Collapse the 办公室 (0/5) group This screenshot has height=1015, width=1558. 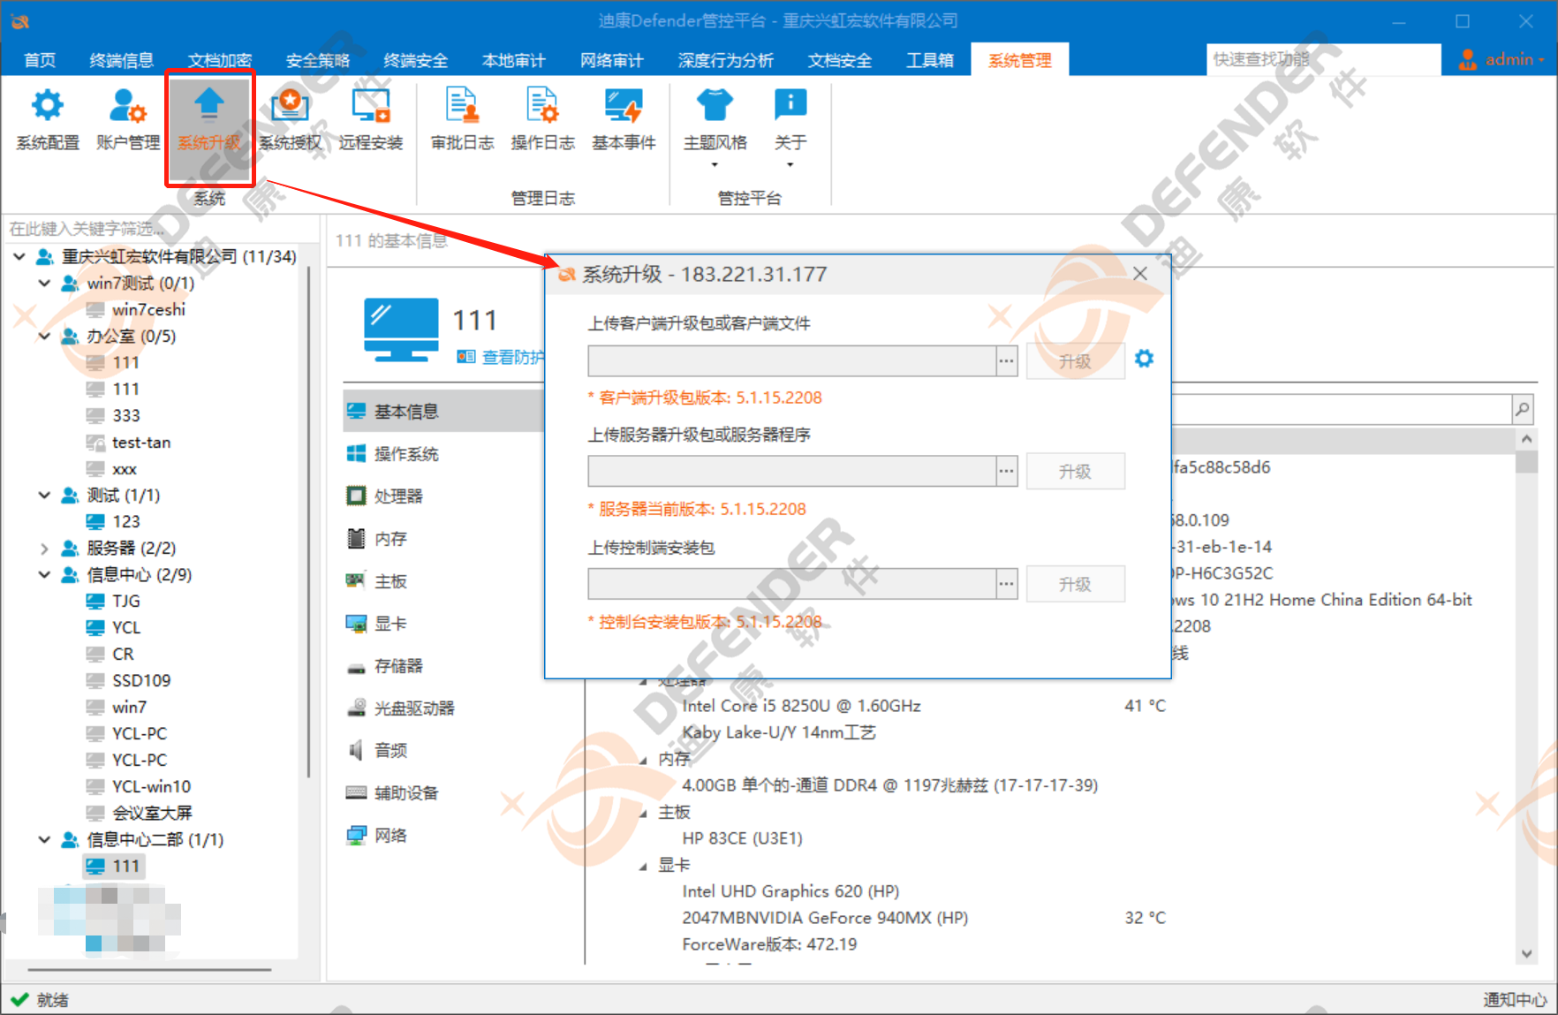click(44, 337)
